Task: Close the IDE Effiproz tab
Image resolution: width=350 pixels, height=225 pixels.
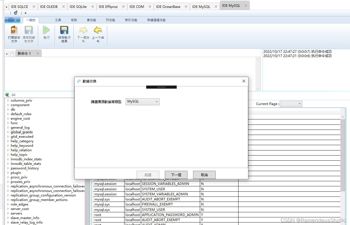Action: click(124, 6)
